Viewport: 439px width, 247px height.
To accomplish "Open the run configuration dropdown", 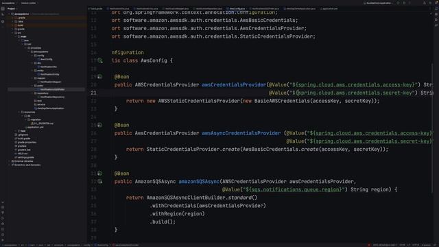I will pos(378,3).
